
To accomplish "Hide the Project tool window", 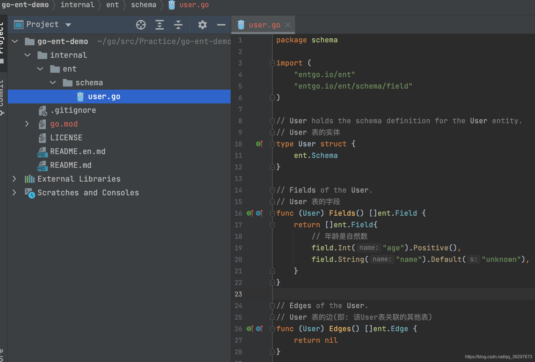I will [221, 25].
